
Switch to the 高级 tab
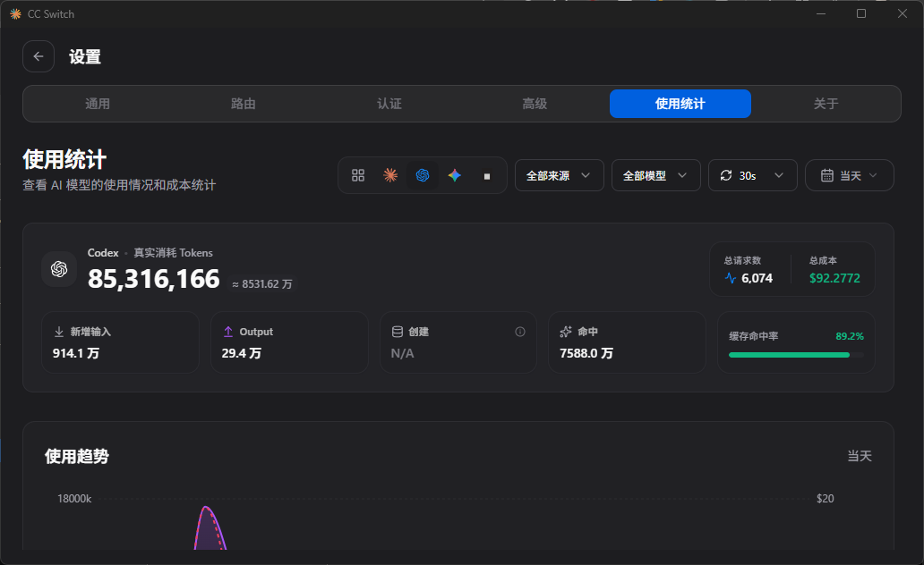535,104
